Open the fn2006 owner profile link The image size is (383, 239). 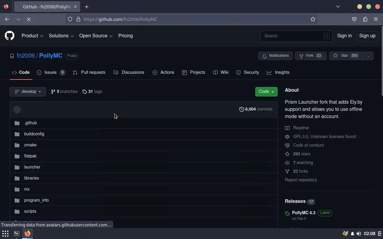26,56
